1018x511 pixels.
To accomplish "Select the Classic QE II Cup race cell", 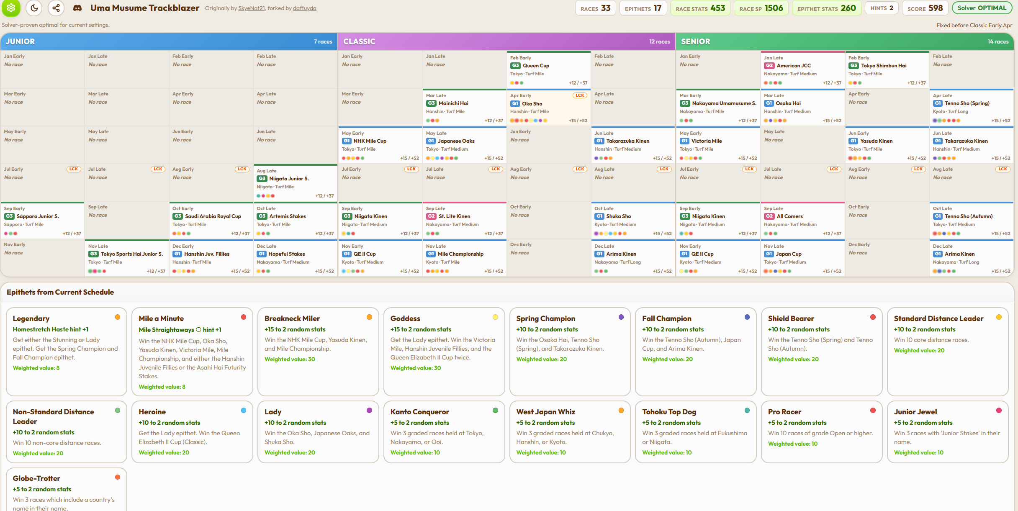I will 380,257.
